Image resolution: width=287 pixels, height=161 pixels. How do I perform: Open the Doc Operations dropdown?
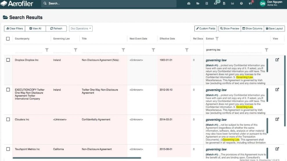tap(81, 28)
